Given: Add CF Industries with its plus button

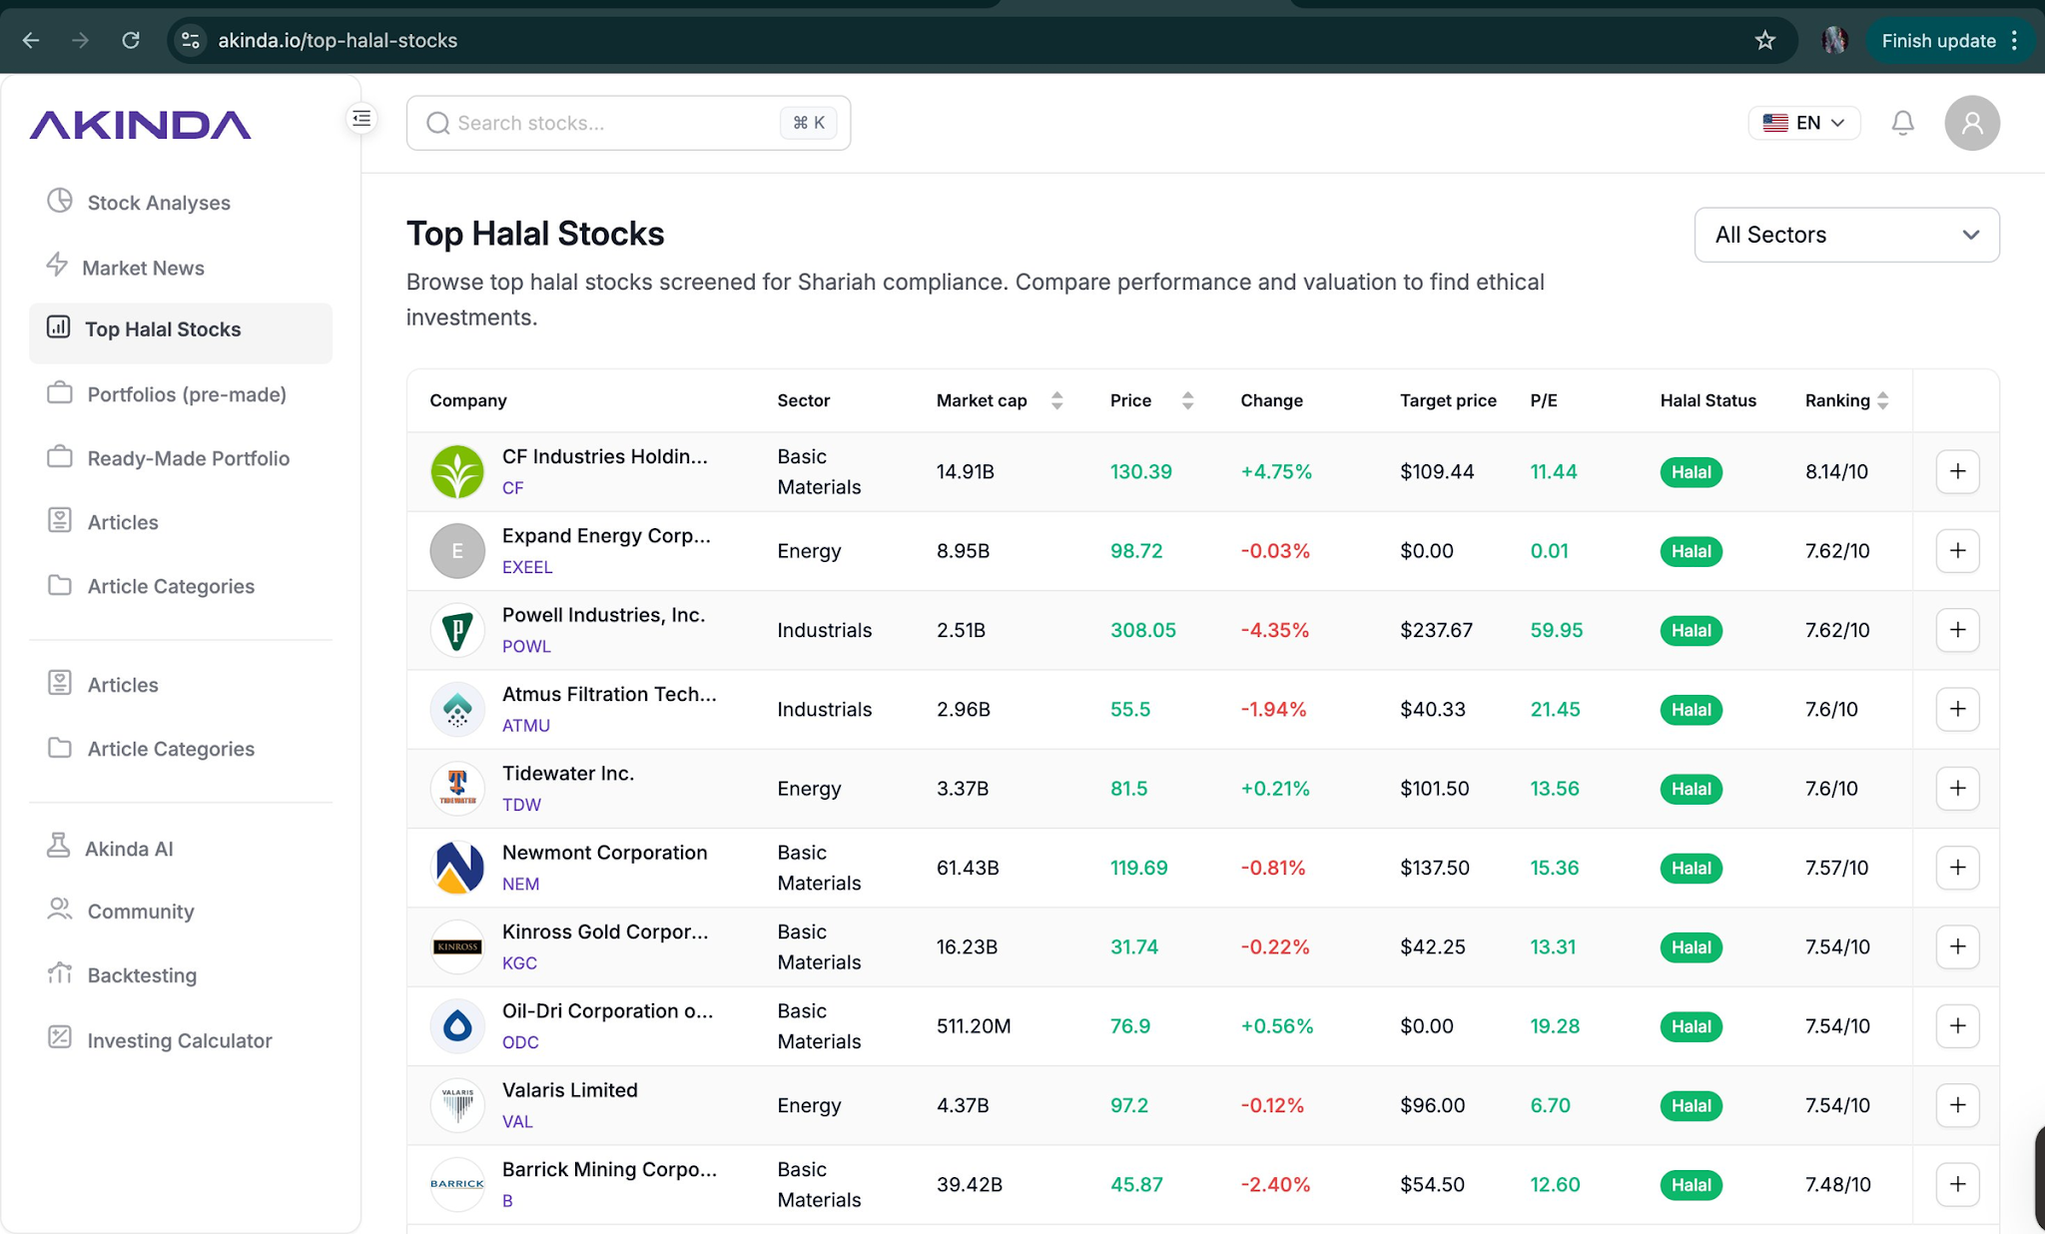Looking at the screenshot, I should click(1957, 471).
